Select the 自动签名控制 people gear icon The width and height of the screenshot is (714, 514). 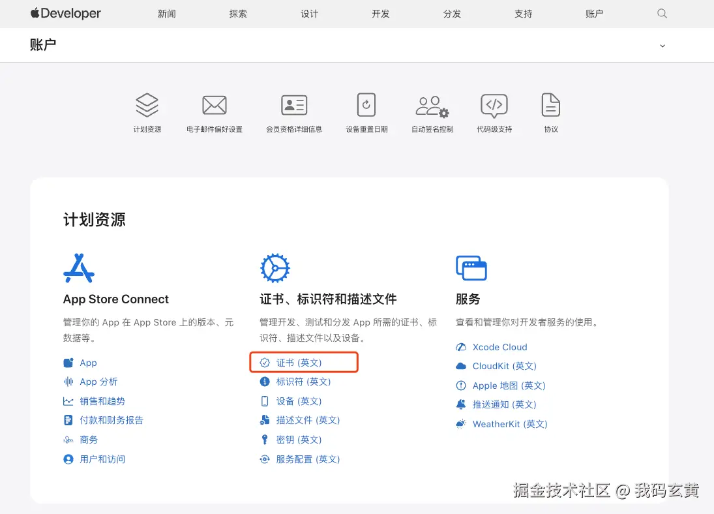tap(432, 106)
